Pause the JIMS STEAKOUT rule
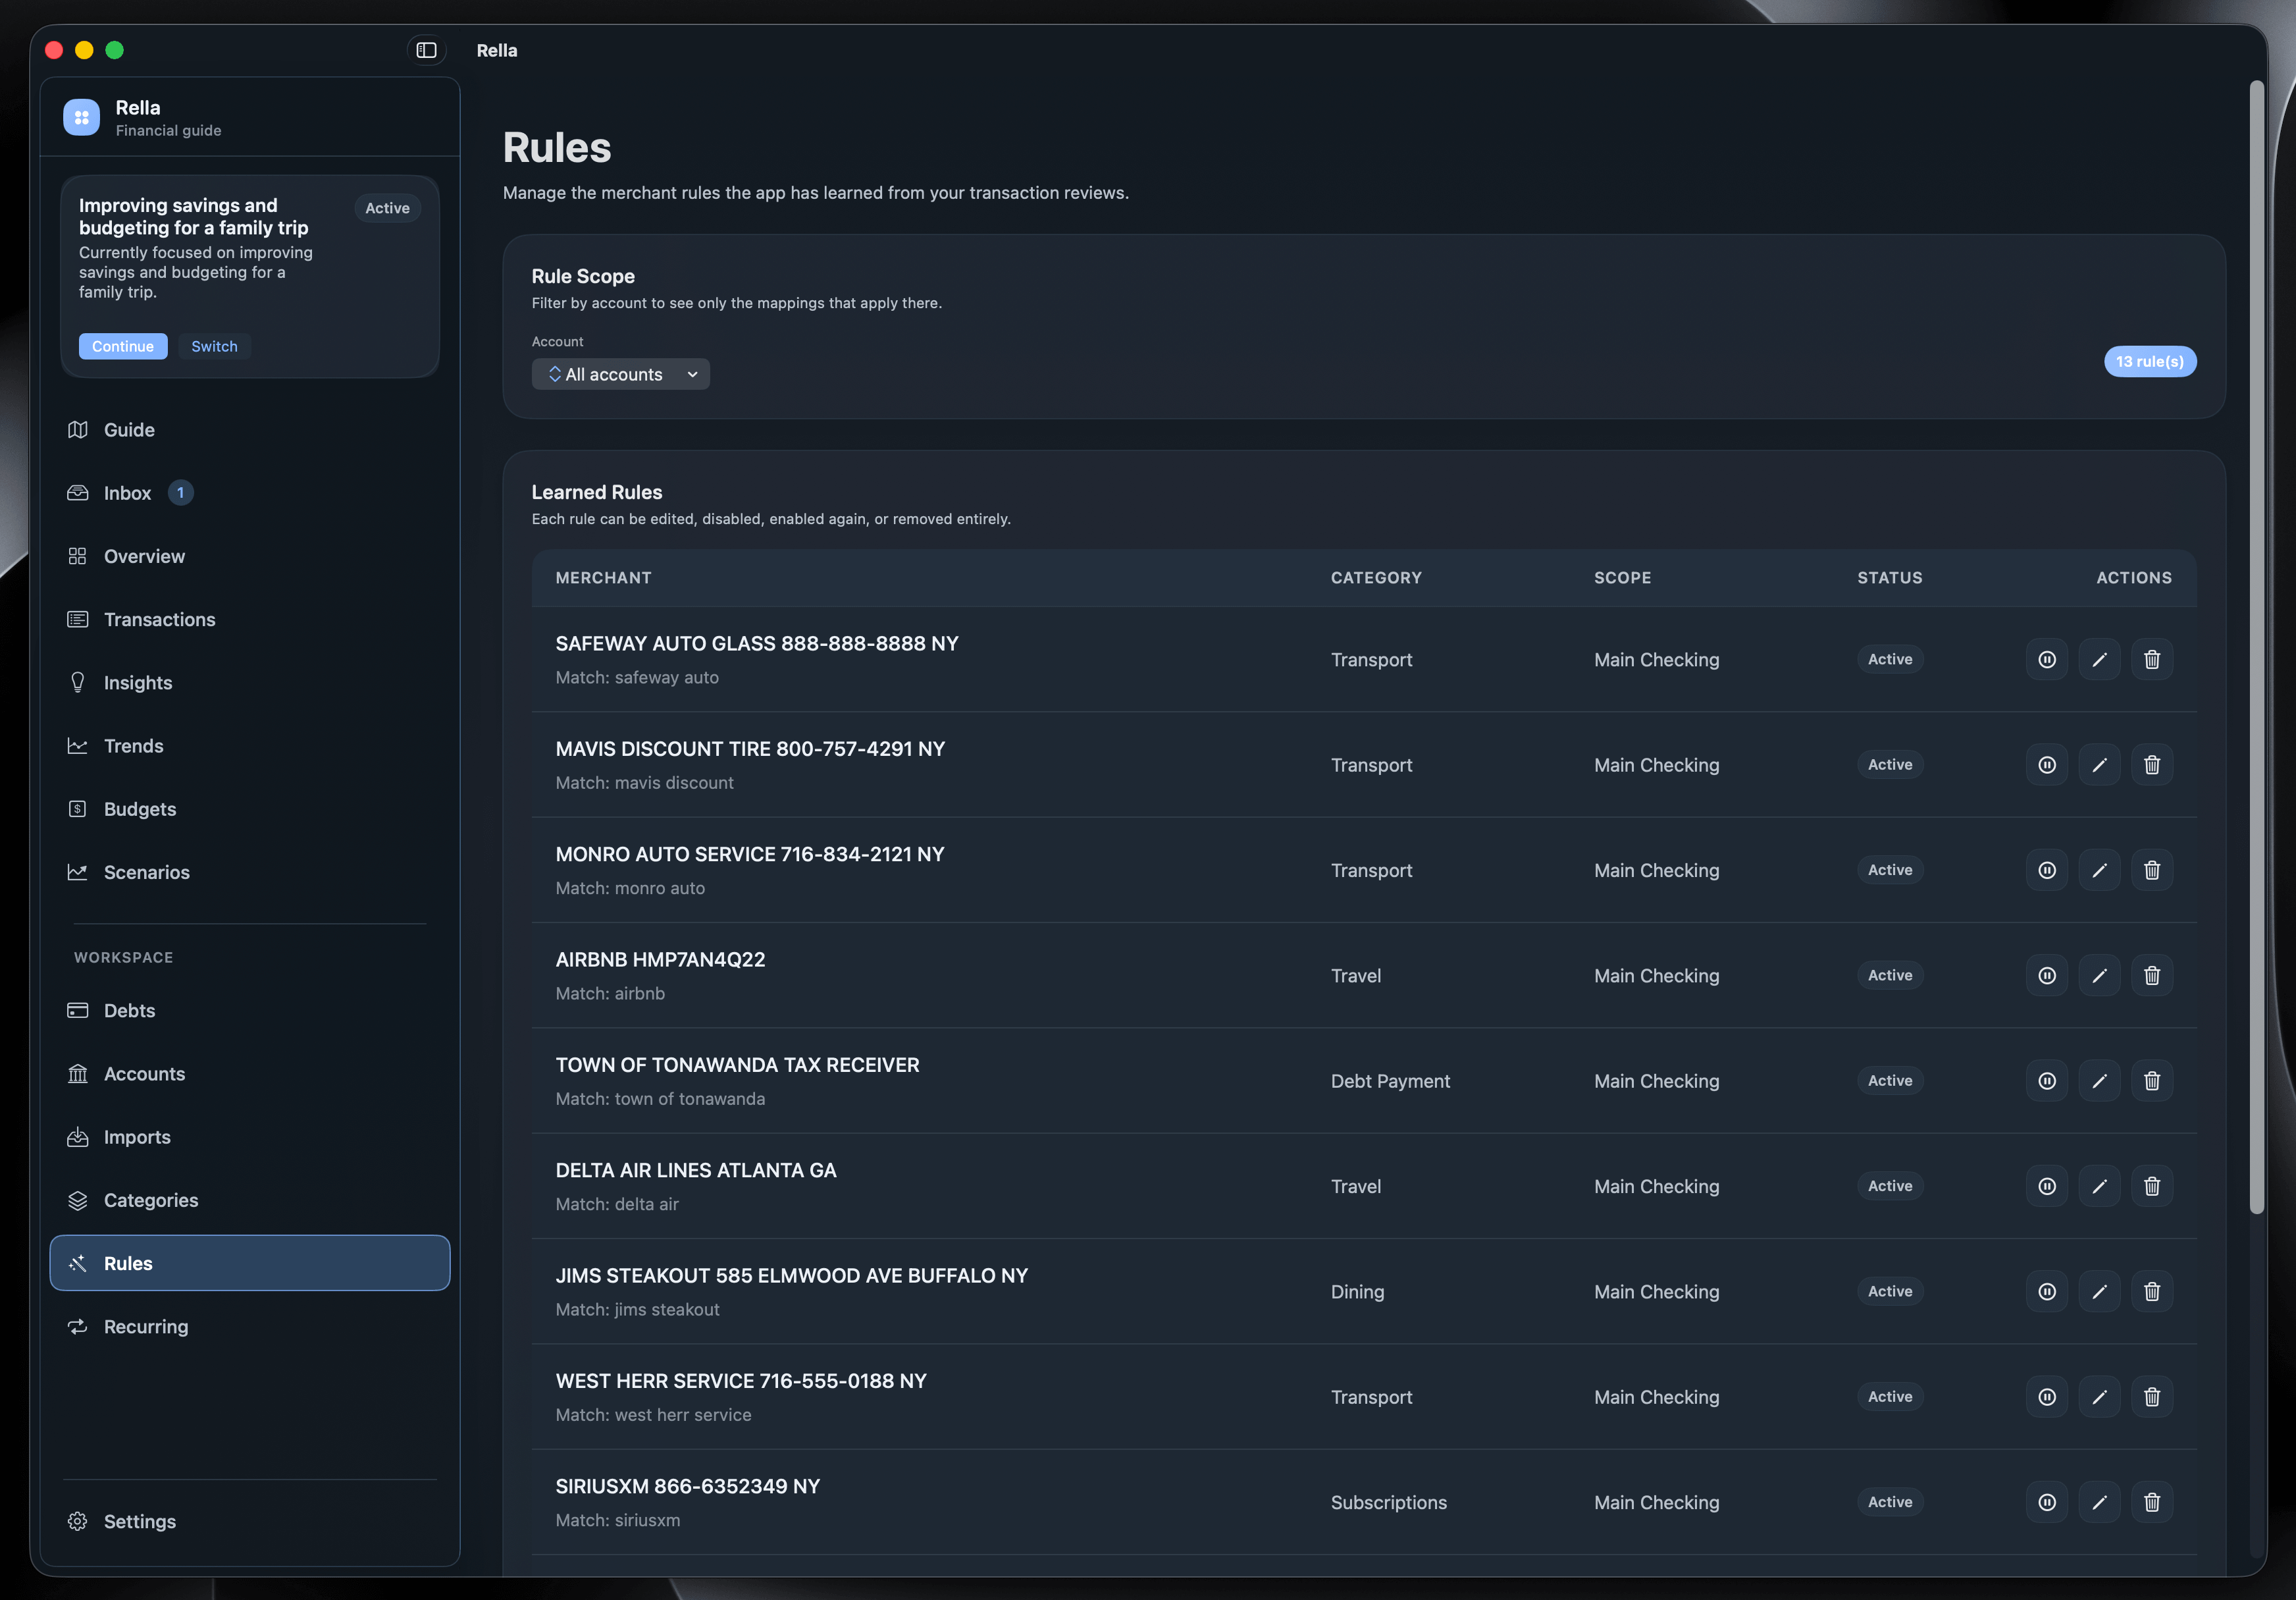 coord(2046,1291)
